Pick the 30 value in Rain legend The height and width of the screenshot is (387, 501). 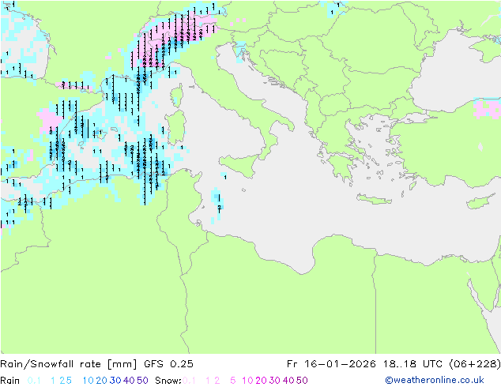tap(115, 381)
